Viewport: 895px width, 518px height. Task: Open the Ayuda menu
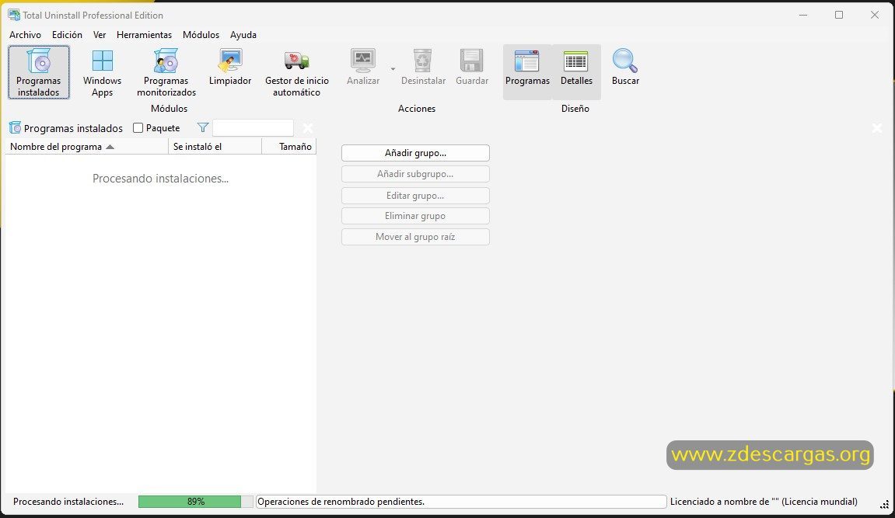(x=243, y=35)
